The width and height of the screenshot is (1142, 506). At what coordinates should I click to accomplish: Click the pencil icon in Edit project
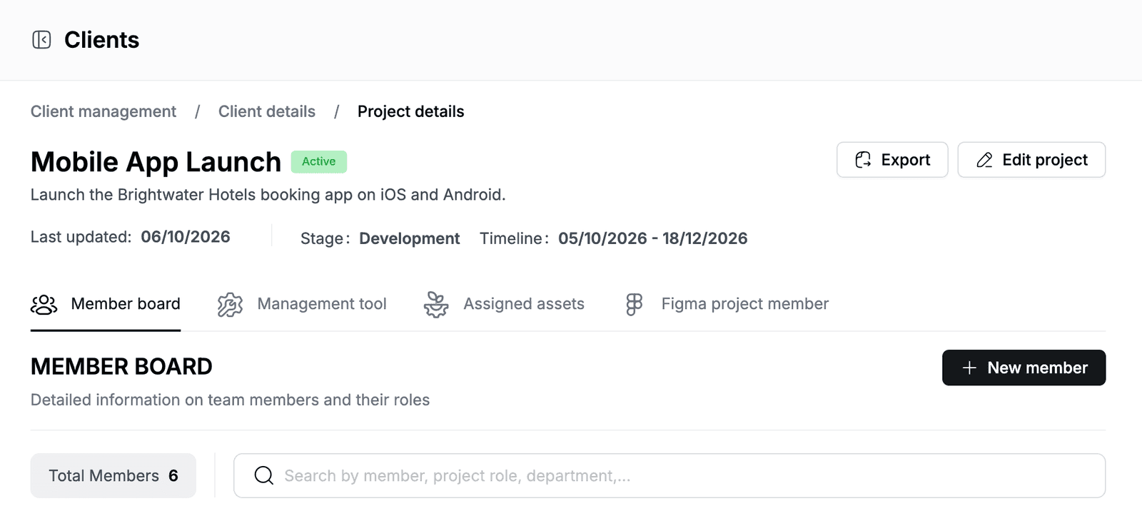point(984,160)
